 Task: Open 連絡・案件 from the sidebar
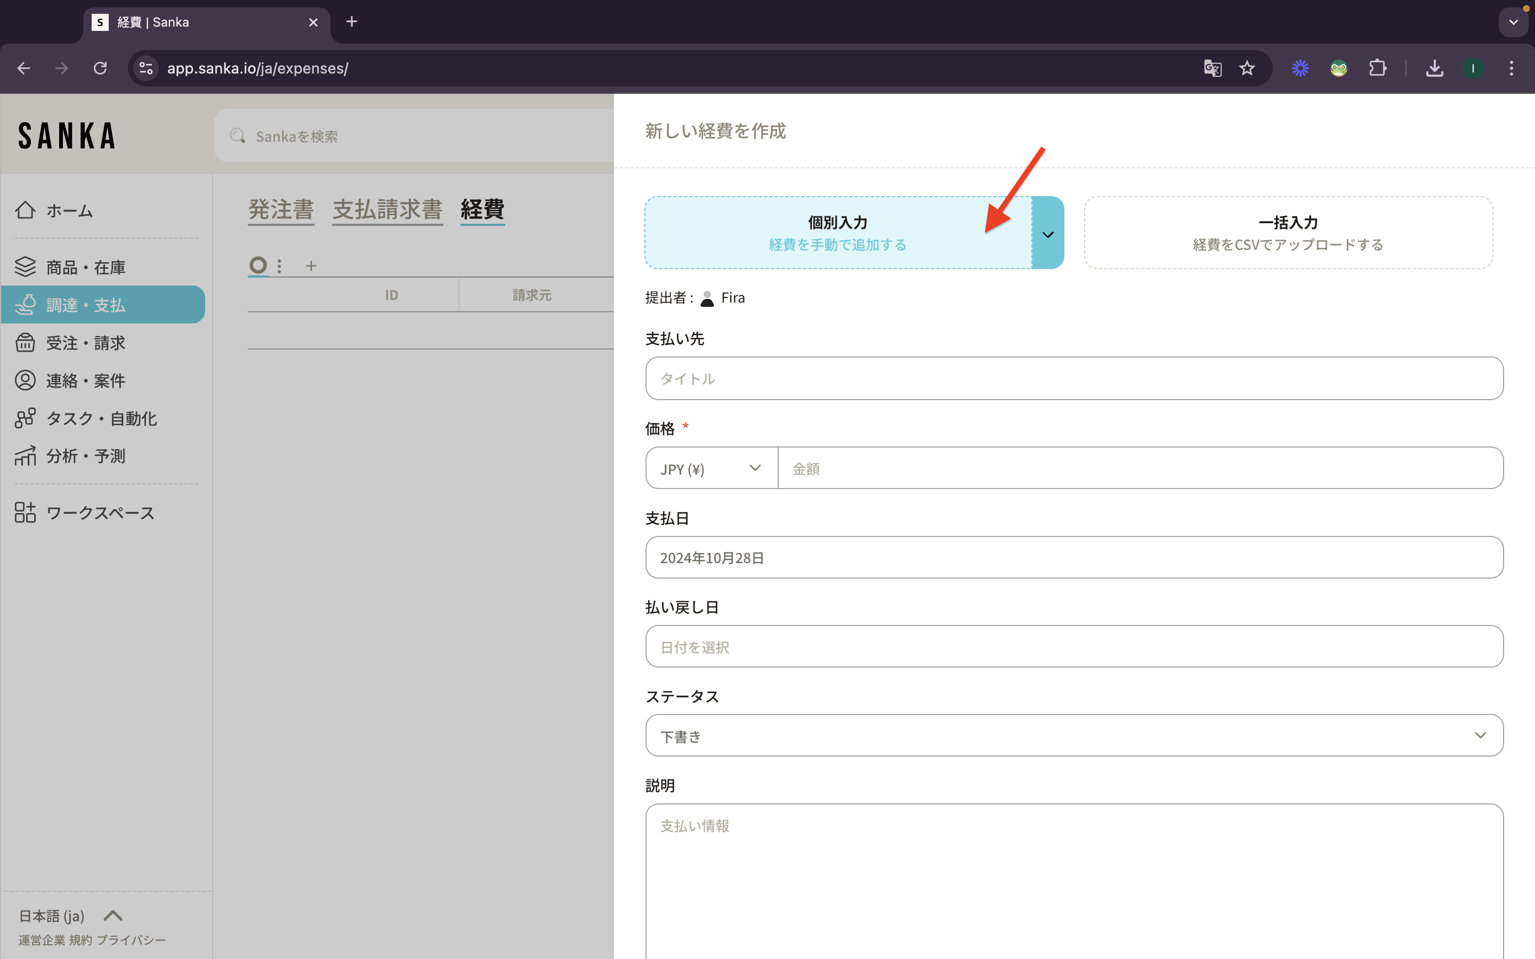pos(86,380)
